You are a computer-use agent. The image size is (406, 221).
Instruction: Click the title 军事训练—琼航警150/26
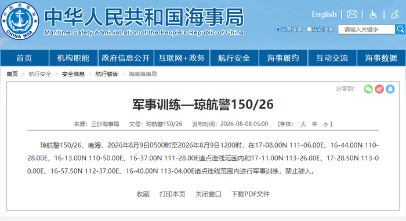pyautogui.click(x=203, y=105)
